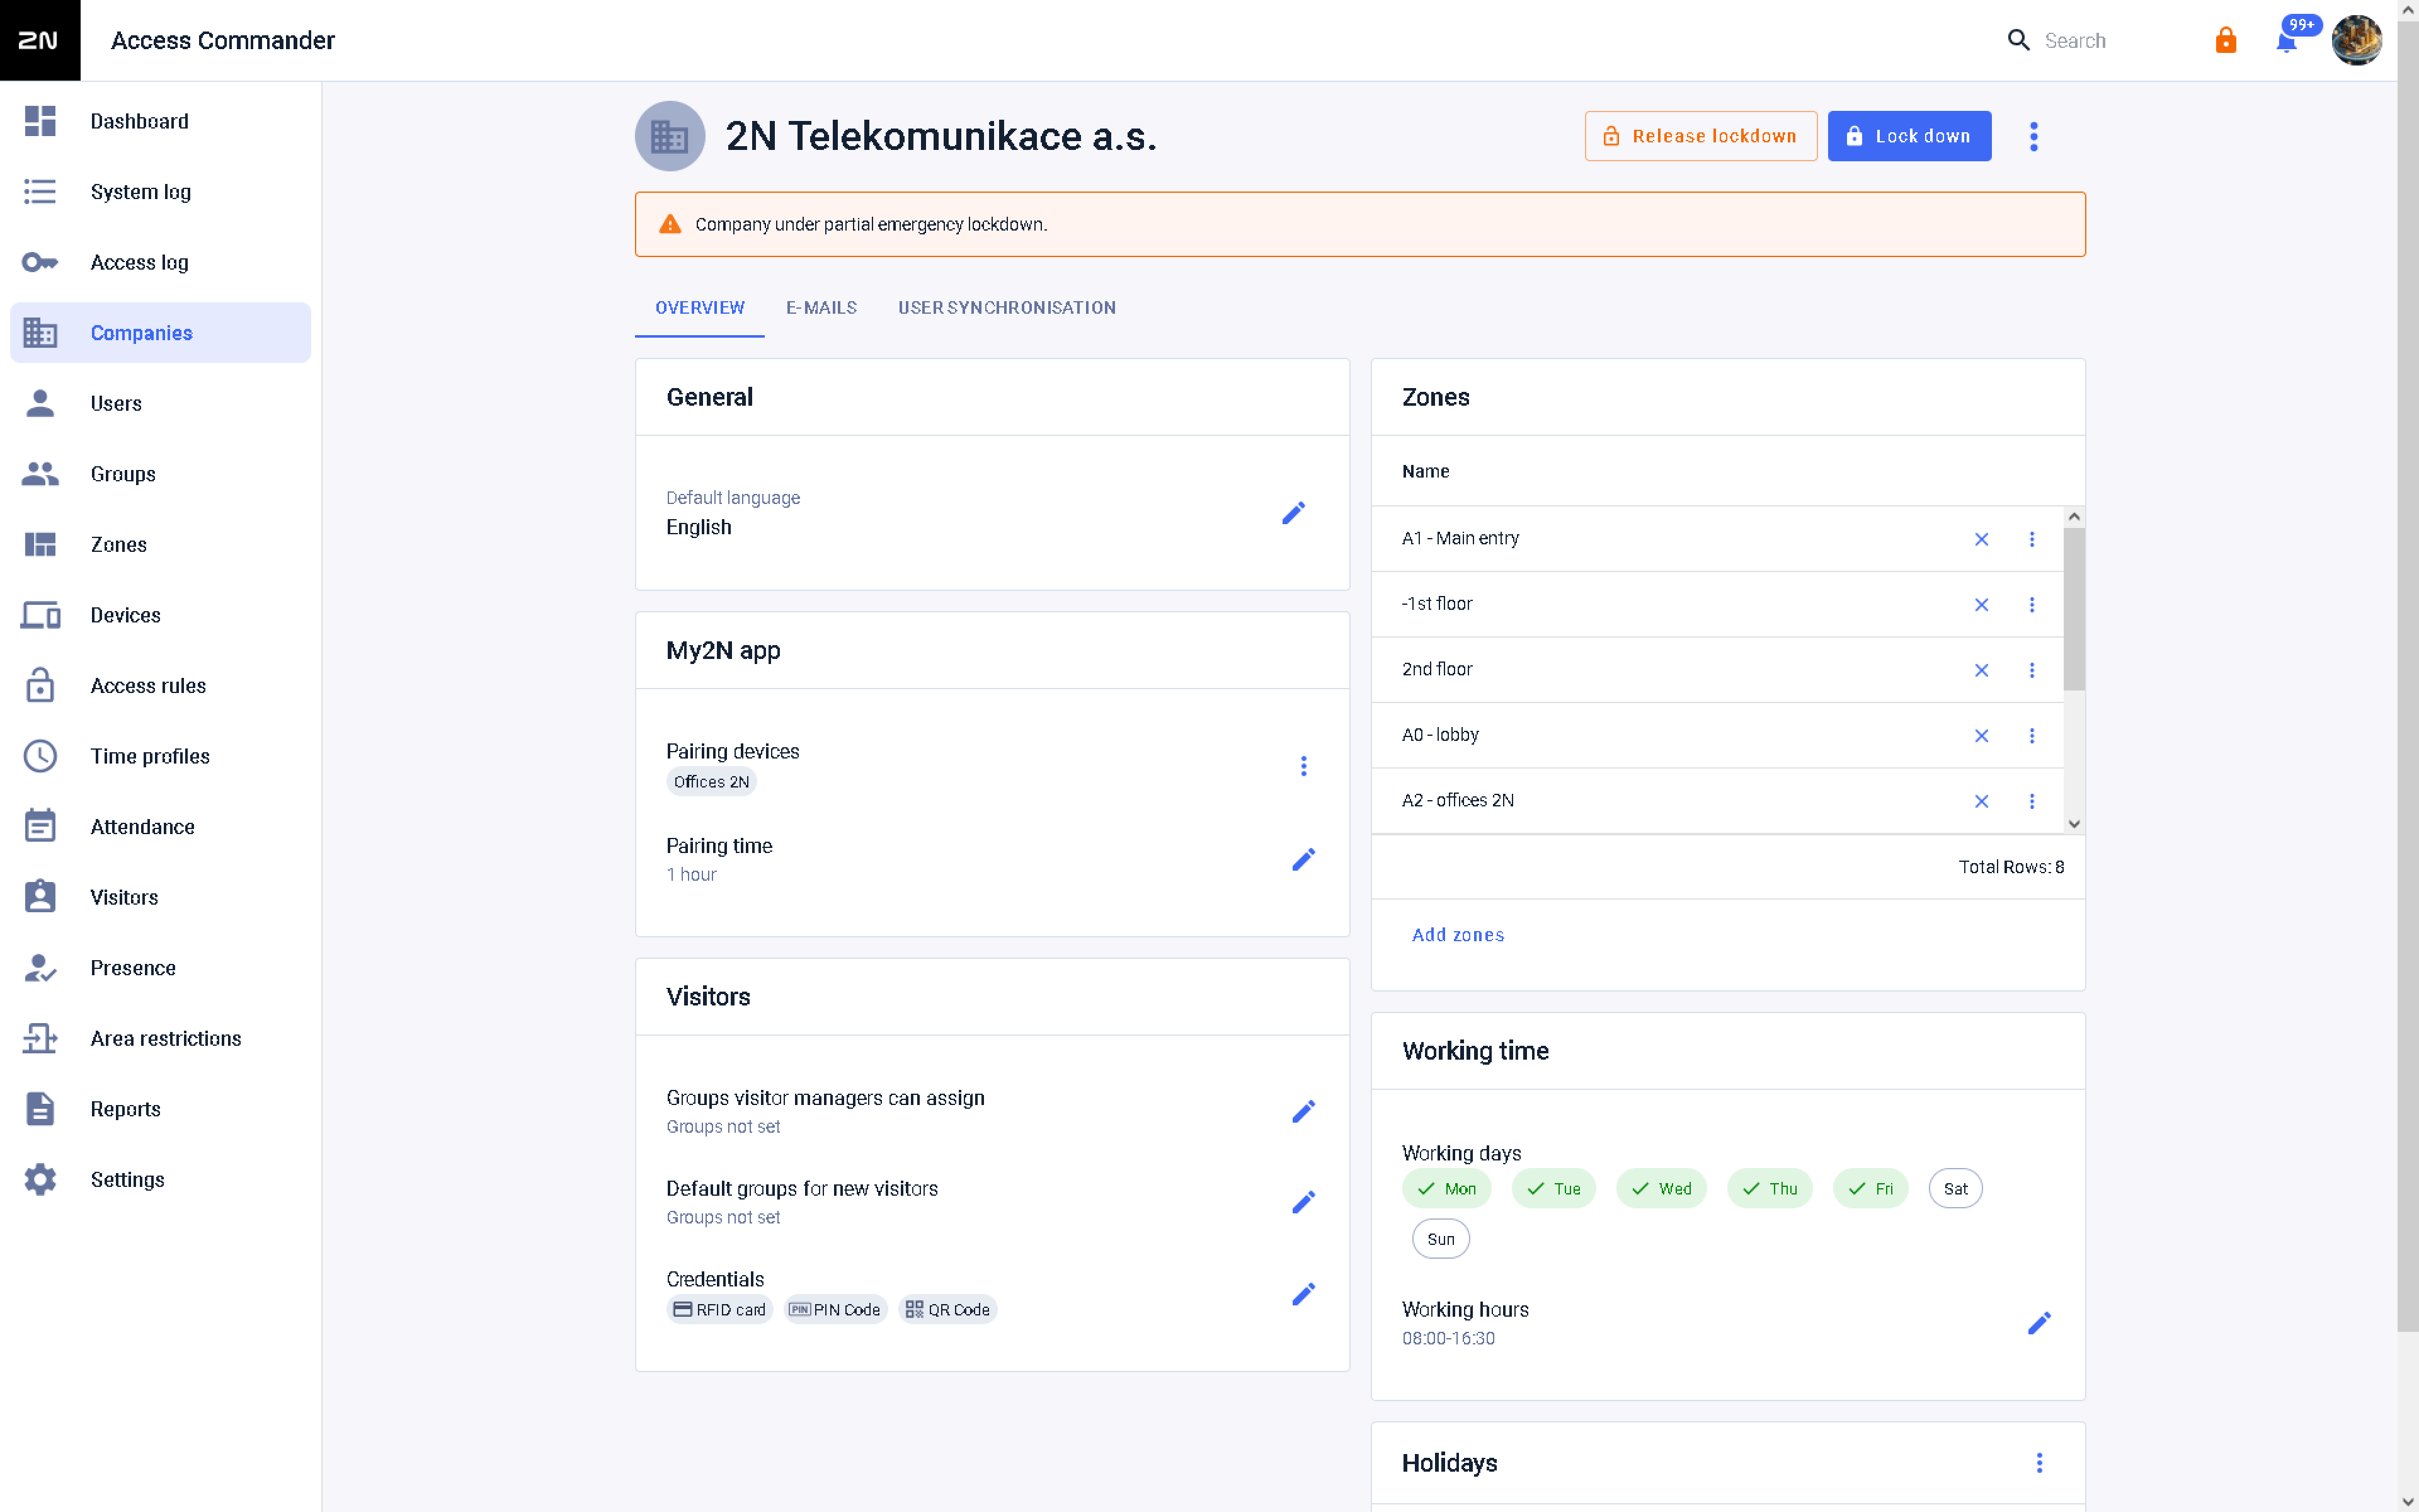Open options menu for A2 - offices 2N
2419x1512 pixels.
click(x=2031, y=801)
